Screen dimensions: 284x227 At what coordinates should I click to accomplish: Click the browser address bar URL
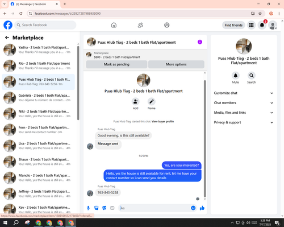(68, 14)
